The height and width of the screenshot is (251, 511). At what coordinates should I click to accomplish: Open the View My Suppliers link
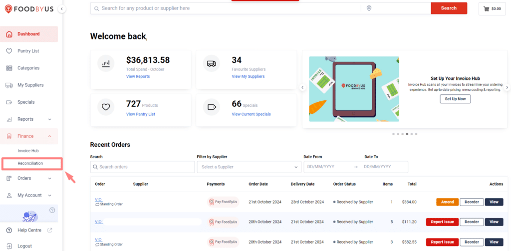click(x=248, y=76)
